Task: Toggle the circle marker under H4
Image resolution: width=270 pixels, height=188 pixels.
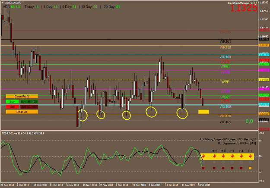Action: pyautogui.click(x=241, y=162)
